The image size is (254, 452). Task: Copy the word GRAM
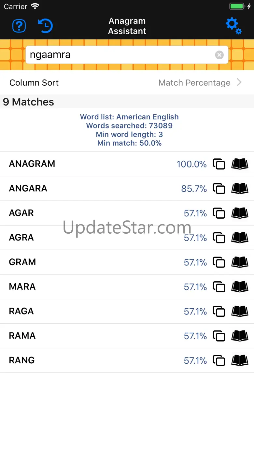point(219,262)
